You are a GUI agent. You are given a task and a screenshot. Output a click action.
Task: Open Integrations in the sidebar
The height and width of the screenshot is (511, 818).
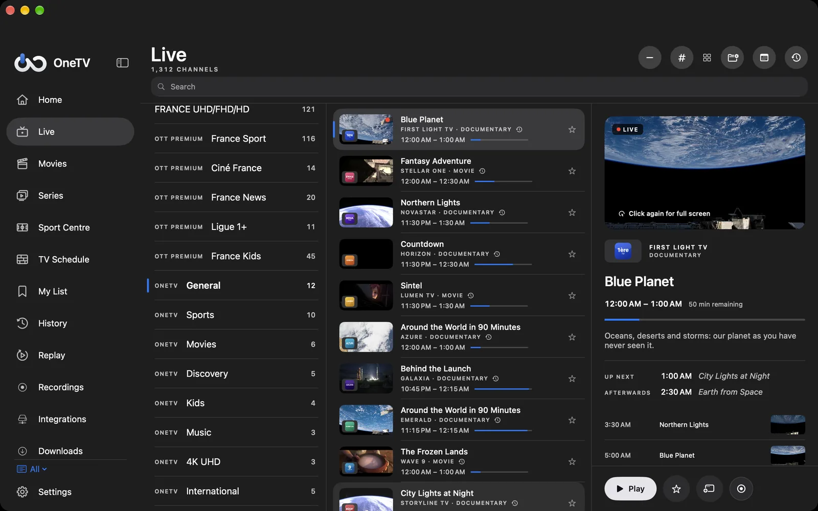70,419
